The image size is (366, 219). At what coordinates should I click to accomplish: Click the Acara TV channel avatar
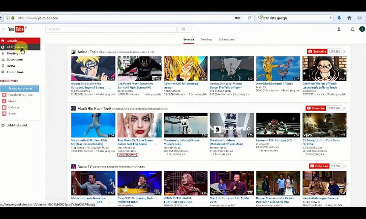(x=74, y=166)
